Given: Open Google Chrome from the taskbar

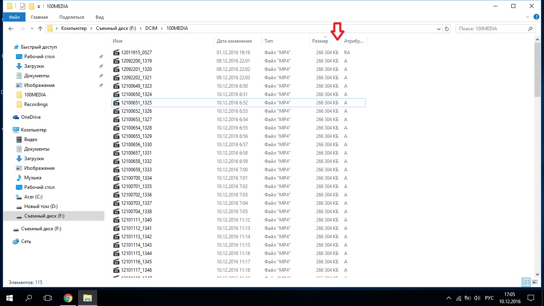Looking at the screenshot, I should [68, 298].
